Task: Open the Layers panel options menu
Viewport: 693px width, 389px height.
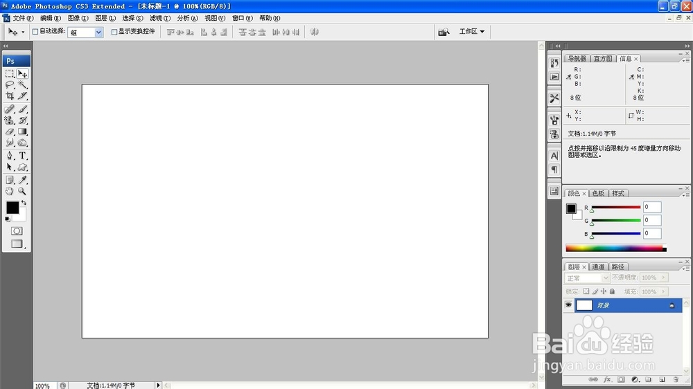Action: pos(686,268)
